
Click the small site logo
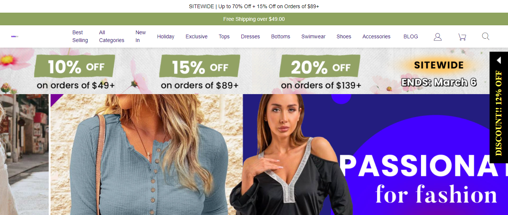15,36
